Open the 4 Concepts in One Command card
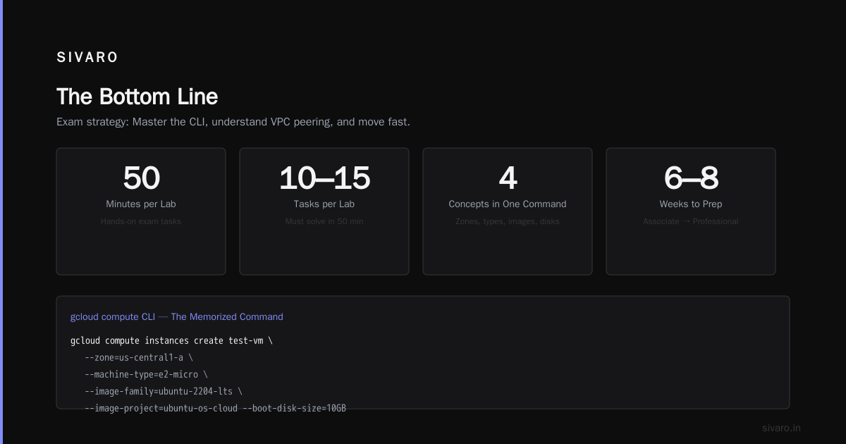This screenshot has height=444, width=846. click(x=508, y=211)
